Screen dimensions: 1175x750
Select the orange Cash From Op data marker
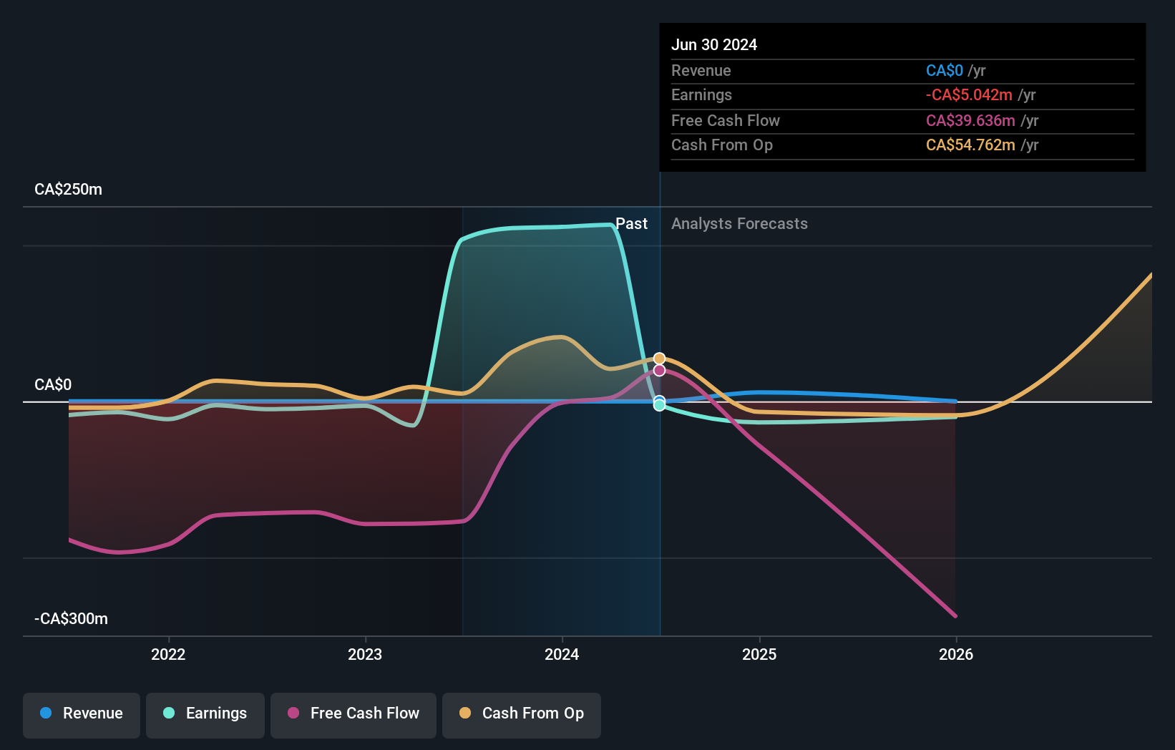659,359
